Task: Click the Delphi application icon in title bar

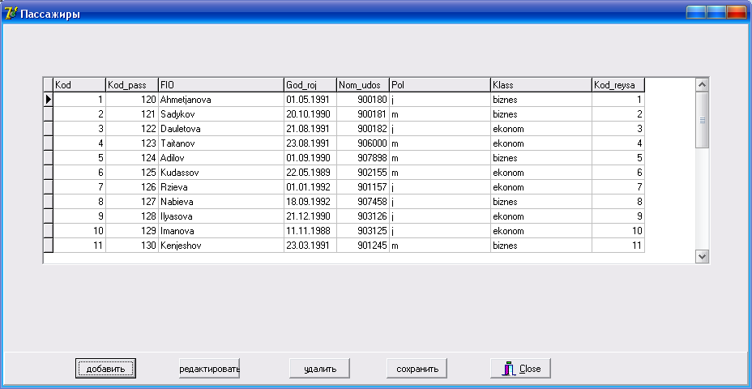Action: (11, 14)
